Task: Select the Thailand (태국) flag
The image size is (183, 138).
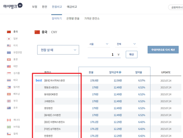Action: 9,80
